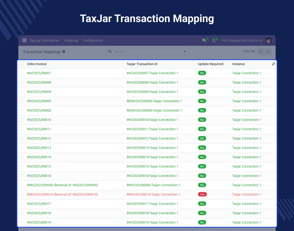The height and width of the screenshot is (231, 294).
Task: Check the box for INV/2025/00017 row
Action: [x=22, y=204]
